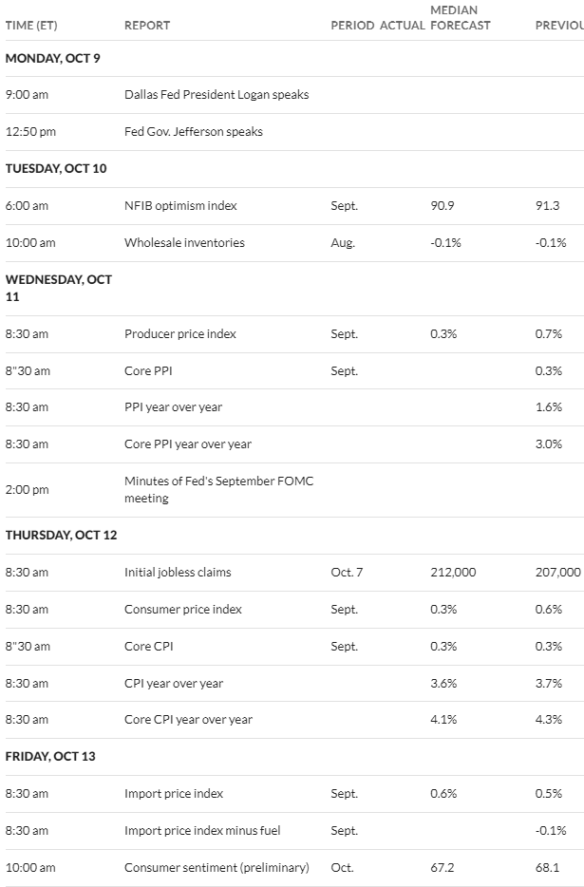
Task: Click the Wholesale inventories report
Action: click(x=184, y=243)
